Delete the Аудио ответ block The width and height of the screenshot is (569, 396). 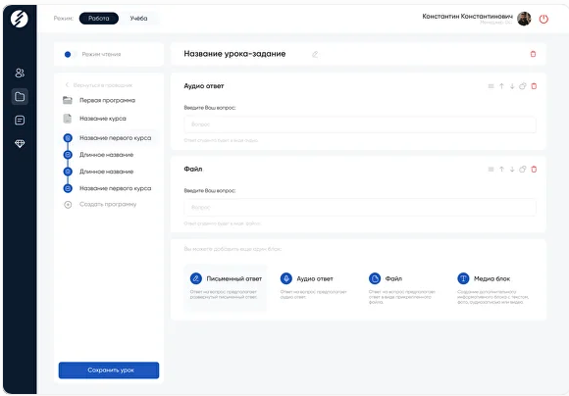[x=534, y=86]
